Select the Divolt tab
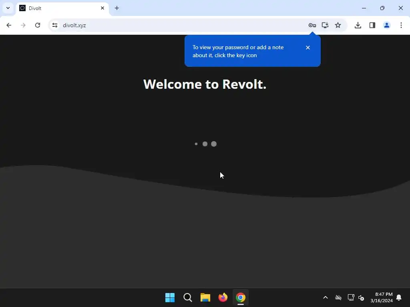Image resolution: width=410 pixels, height=307 pixels. 62,8
